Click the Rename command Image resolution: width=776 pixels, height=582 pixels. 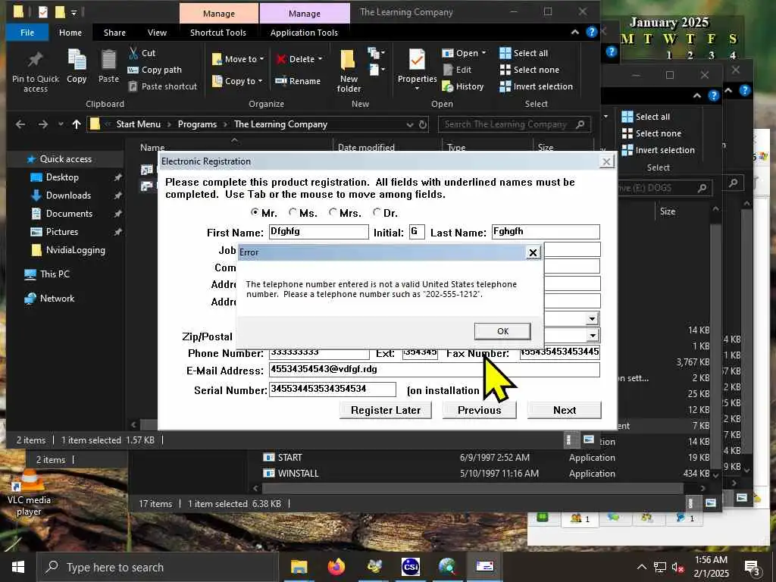298,80
